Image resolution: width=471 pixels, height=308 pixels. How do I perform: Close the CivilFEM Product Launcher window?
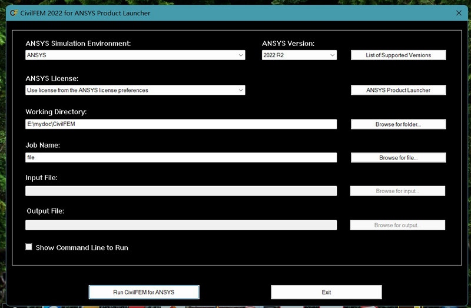459,13
